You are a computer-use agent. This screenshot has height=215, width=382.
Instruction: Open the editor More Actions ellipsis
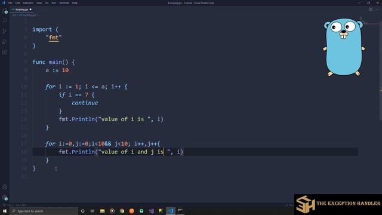(377, 10)
